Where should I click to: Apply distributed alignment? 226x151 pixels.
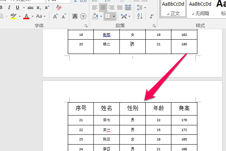[x=128, y=8]
